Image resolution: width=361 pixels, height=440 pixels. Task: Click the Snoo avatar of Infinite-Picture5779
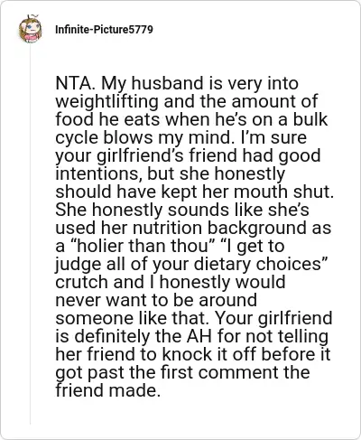click(x=30, y=29)
